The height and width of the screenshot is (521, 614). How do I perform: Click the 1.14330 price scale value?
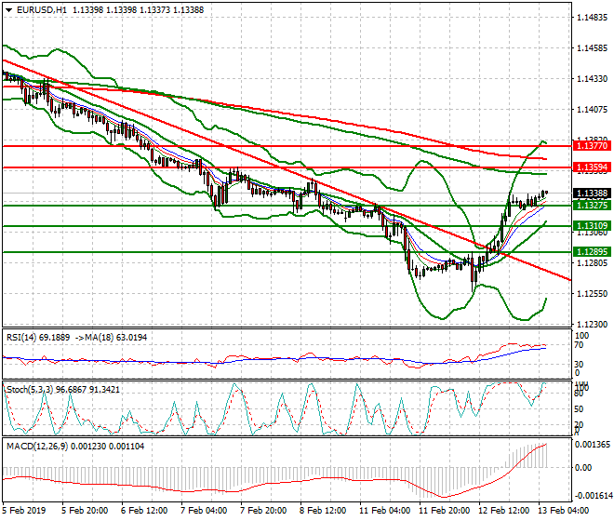tap(593, 79)
